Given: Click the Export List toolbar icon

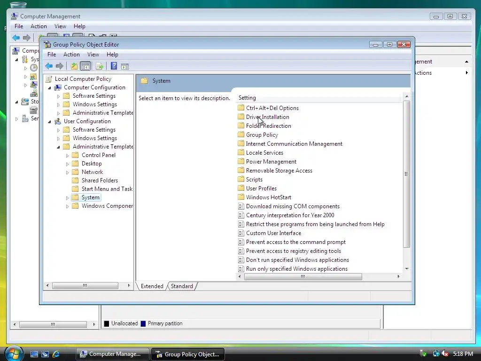Looking at the screenshot, I should (100, 66).
